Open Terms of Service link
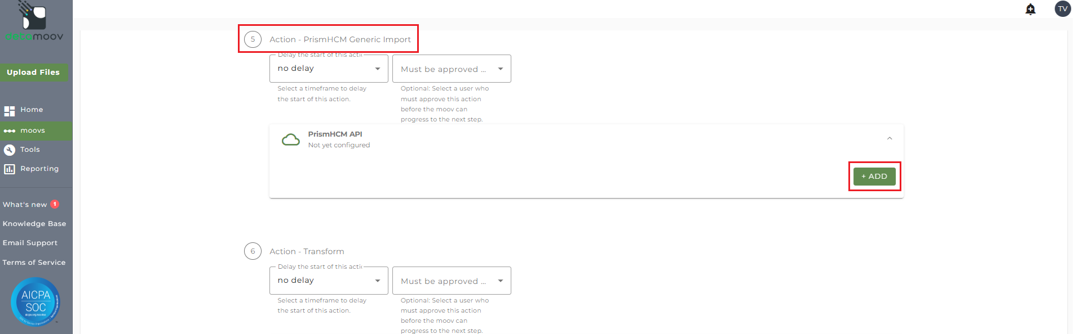 [x=34, y=263]
